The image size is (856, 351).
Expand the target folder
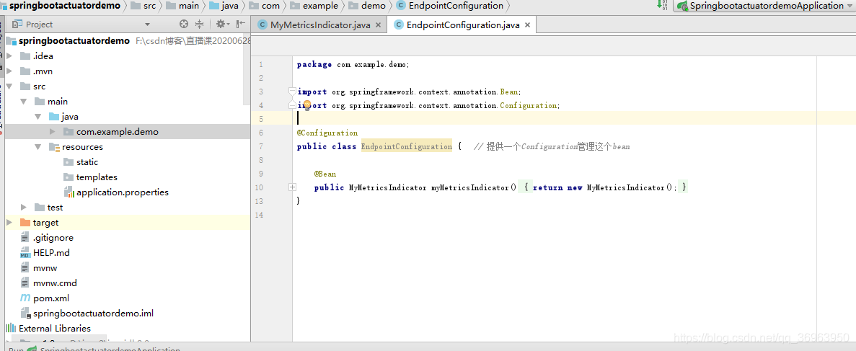[x=9, y=222]
